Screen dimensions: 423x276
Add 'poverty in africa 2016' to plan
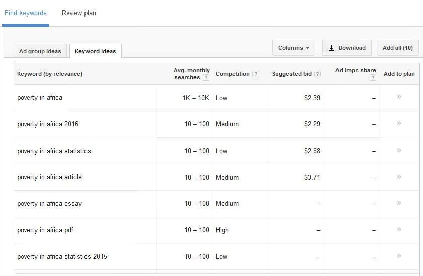pos(399,123)
